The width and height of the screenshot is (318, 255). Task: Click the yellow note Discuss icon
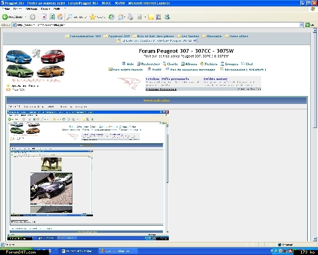[x=151, y=17]
